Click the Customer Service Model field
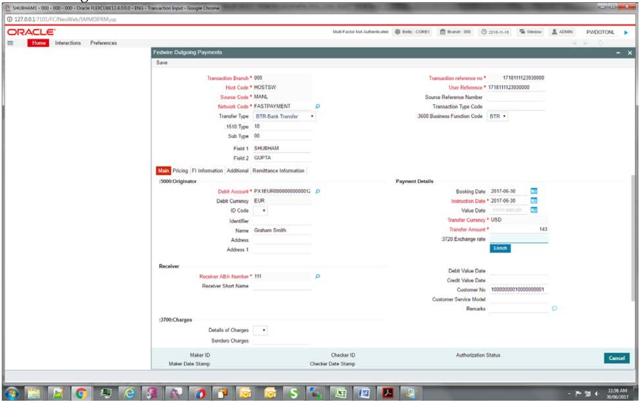Image resolution: width=642 pixels, height=403 pixels. click(518, 300)
